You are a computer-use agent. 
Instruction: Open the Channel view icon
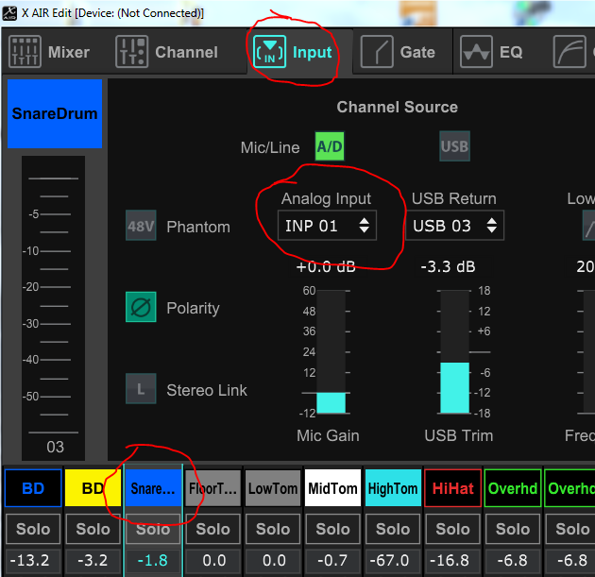tap(131, 52)
